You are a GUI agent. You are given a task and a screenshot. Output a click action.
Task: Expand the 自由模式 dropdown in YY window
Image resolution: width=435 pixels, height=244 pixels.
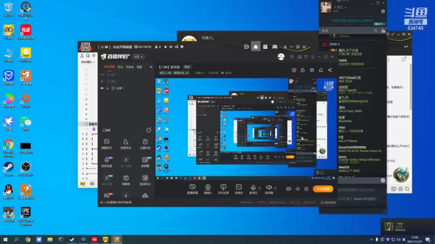click(88, 62)
